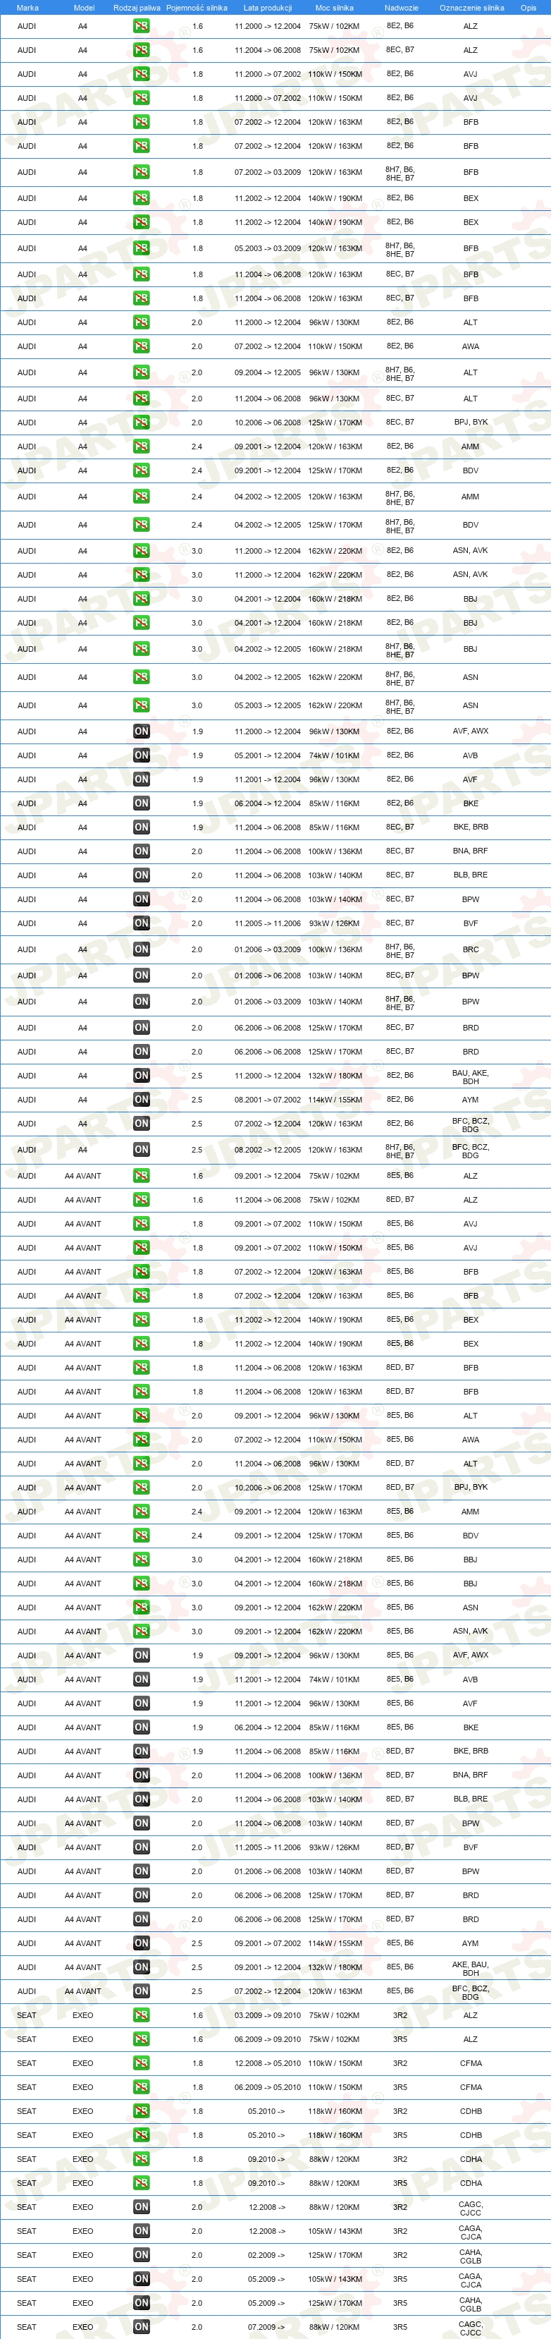This screenshot has width=551, height=2339.
Task: Select petrol icon for A4 1.8 BFB 05.2003 row
Action: click(142, 249)
